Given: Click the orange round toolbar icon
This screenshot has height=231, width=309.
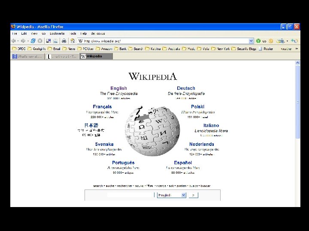Looking at the screenshot, I should [271, 41].
